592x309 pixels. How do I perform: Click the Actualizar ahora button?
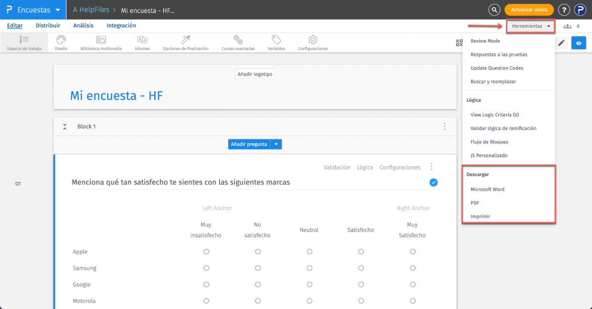(x=529, y=10)
